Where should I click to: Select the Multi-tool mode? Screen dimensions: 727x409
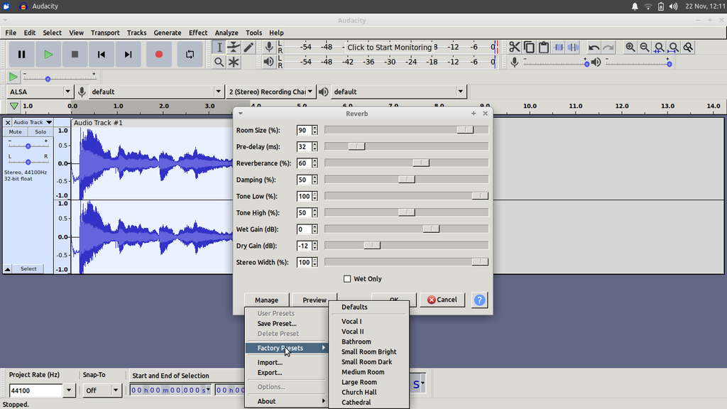point(234,62)
